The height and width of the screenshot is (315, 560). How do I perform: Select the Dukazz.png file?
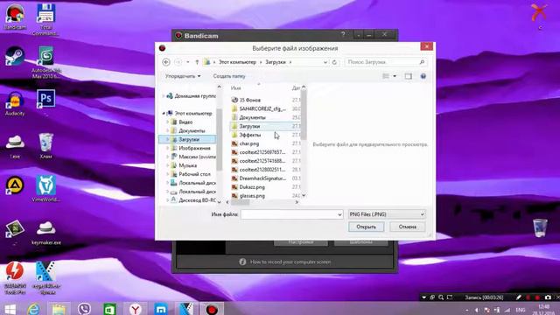[252, 187]
